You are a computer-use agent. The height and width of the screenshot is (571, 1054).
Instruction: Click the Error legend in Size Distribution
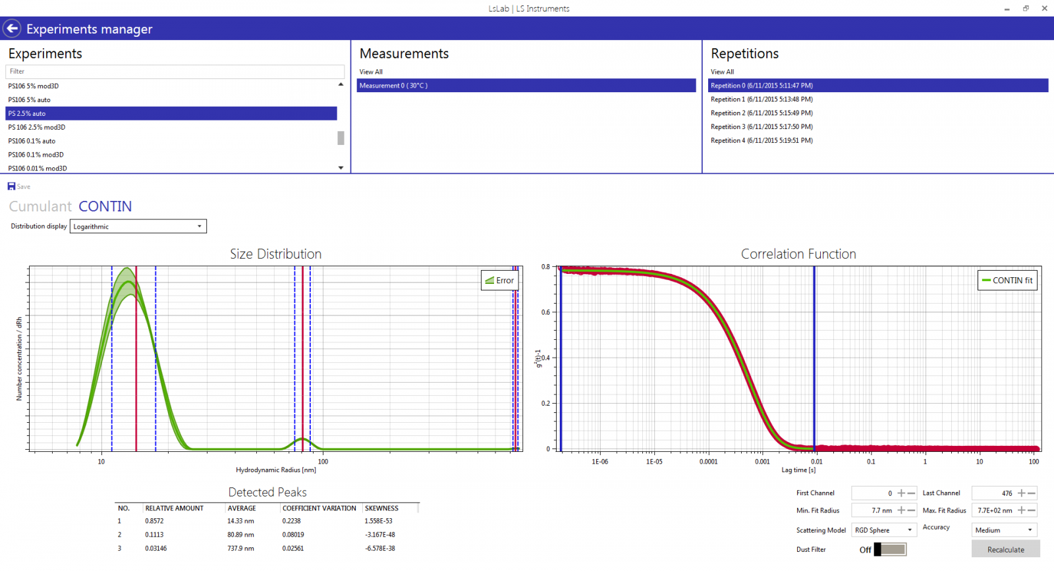click(499, 281)
